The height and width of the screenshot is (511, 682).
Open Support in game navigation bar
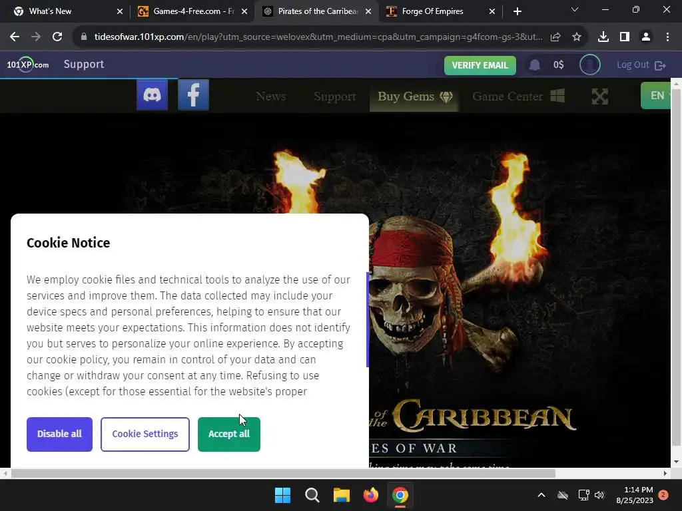pyautogui.click(x=335, y=96)
